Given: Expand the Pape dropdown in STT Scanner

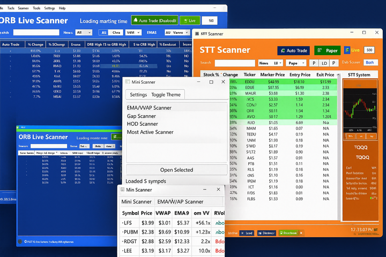Looking at the screenshot, I should [296, 63].
